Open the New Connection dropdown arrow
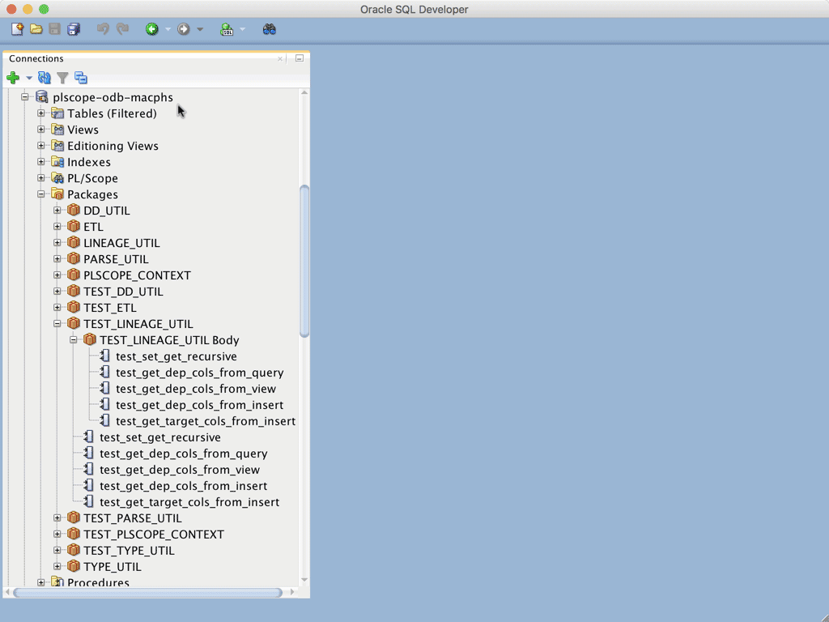Screen dimensions: 829x622 [29, 79]
